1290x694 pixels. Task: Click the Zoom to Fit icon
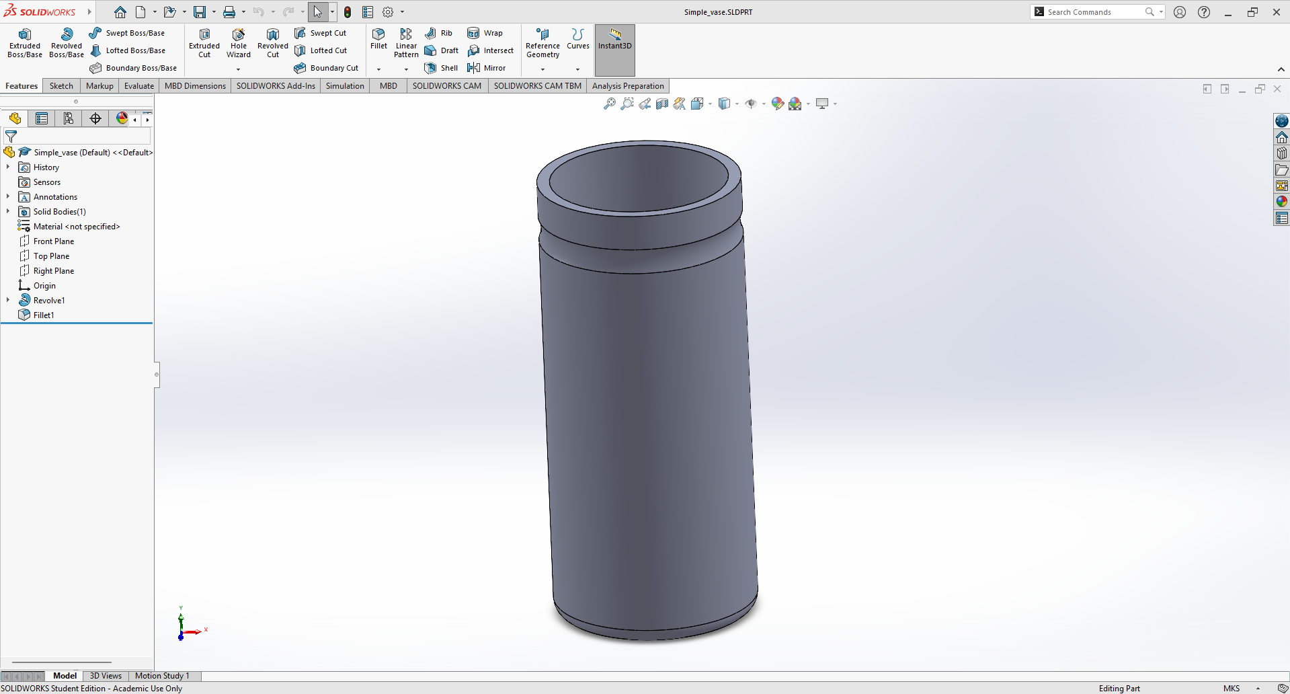[610, 104]
